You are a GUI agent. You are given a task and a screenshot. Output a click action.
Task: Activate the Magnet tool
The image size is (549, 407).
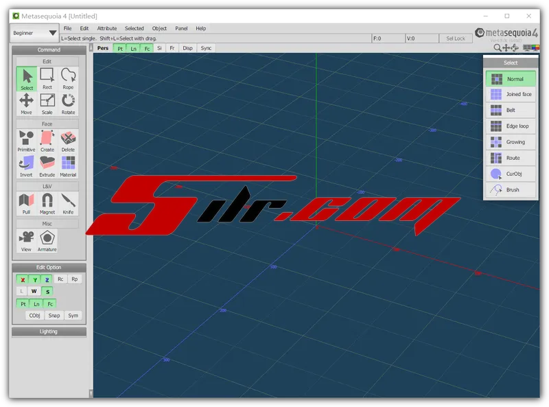click(x=47, y=203)
